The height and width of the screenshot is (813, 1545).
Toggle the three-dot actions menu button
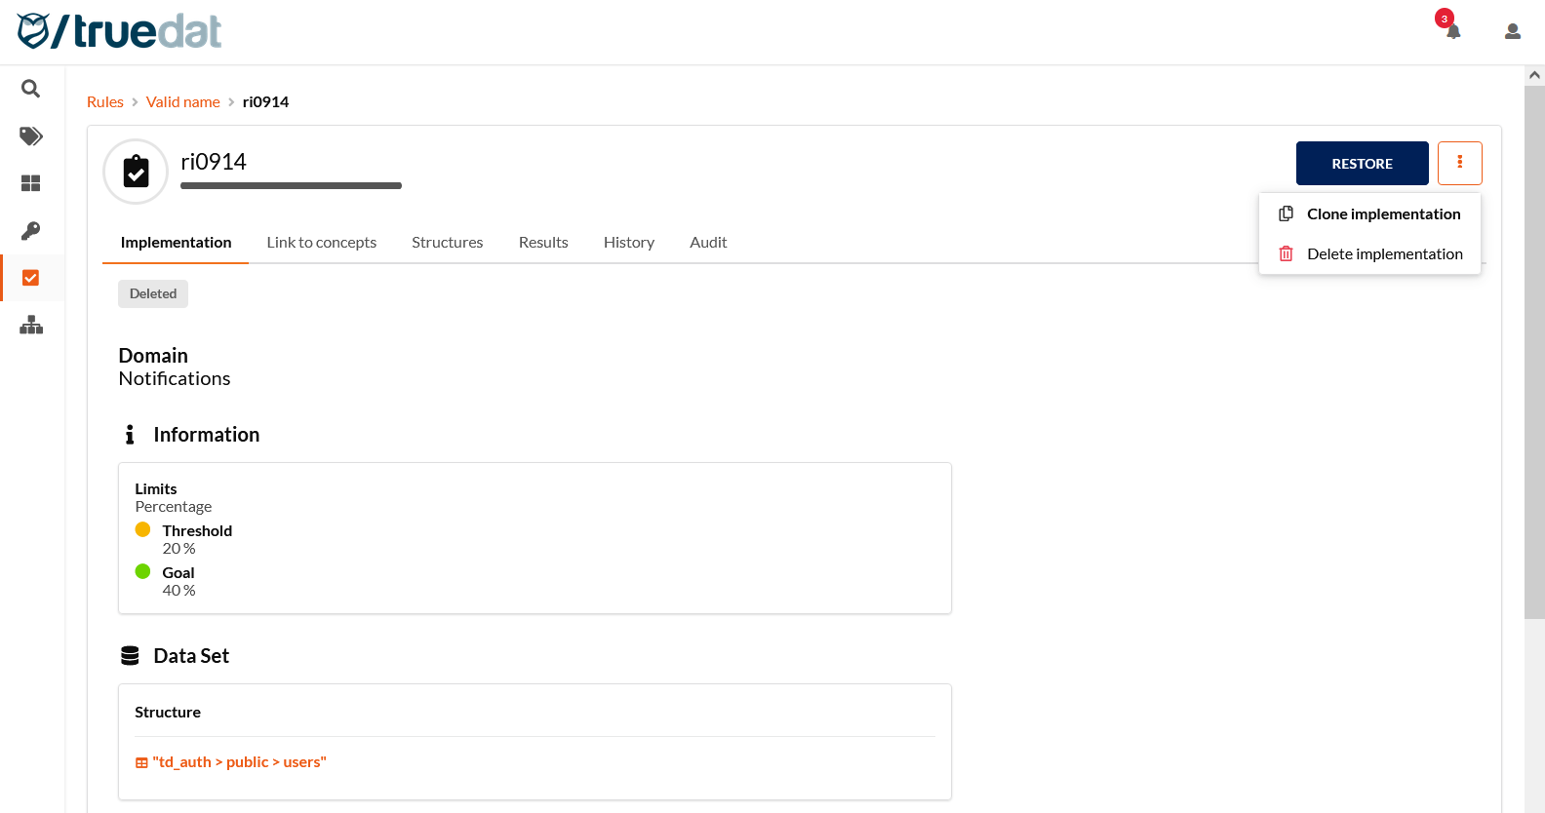click(x=1459, y=163)
